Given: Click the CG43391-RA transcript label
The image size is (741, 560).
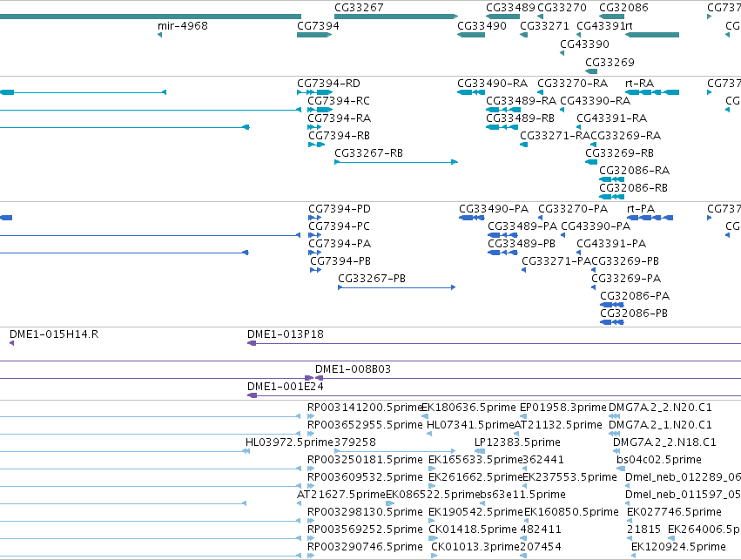Looking at the screenshot, I should pyautogui.click(x=612, y=118).
